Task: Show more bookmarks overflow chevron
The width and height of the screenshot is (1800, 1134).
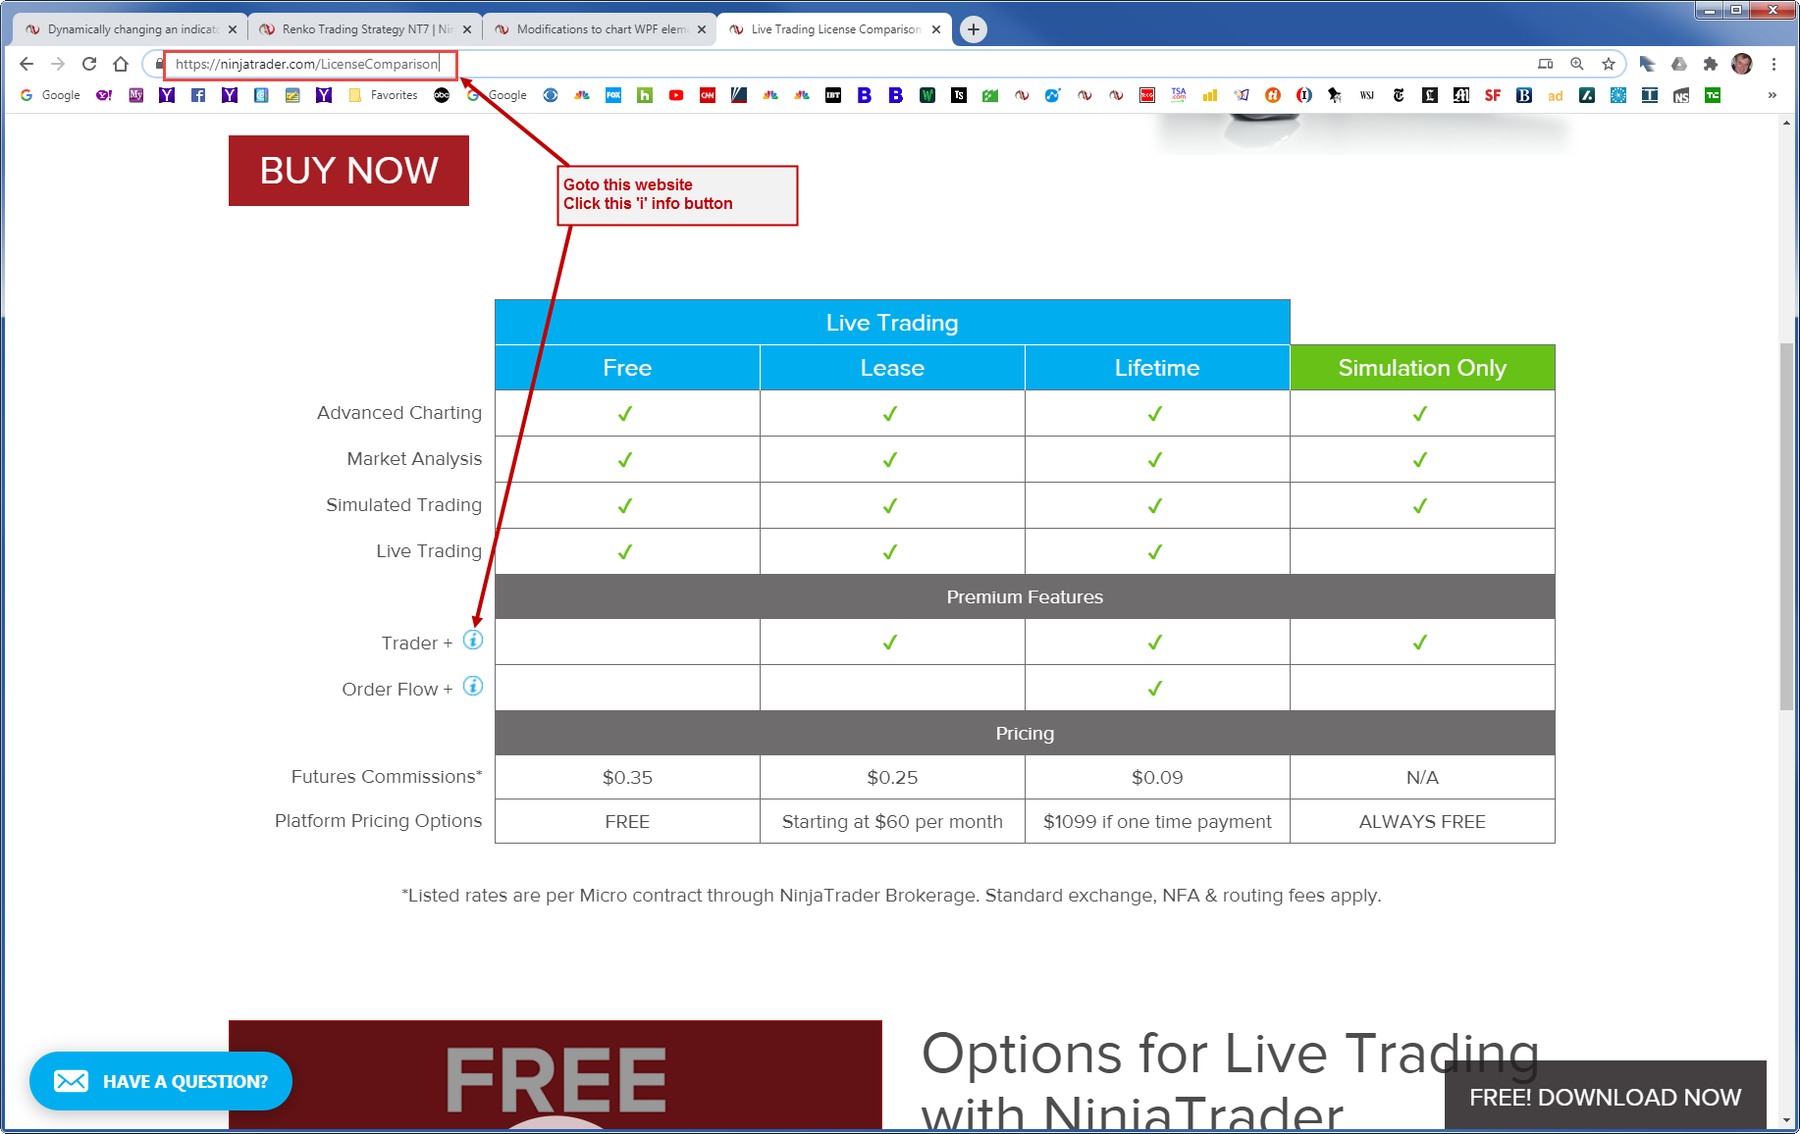Action: click(x=1772, y=95)
